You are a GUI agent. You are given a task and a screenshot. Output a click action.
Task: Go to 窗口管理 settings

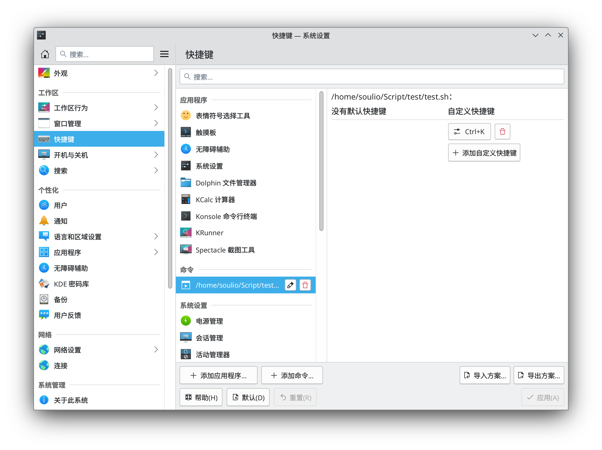pos(68,123)
